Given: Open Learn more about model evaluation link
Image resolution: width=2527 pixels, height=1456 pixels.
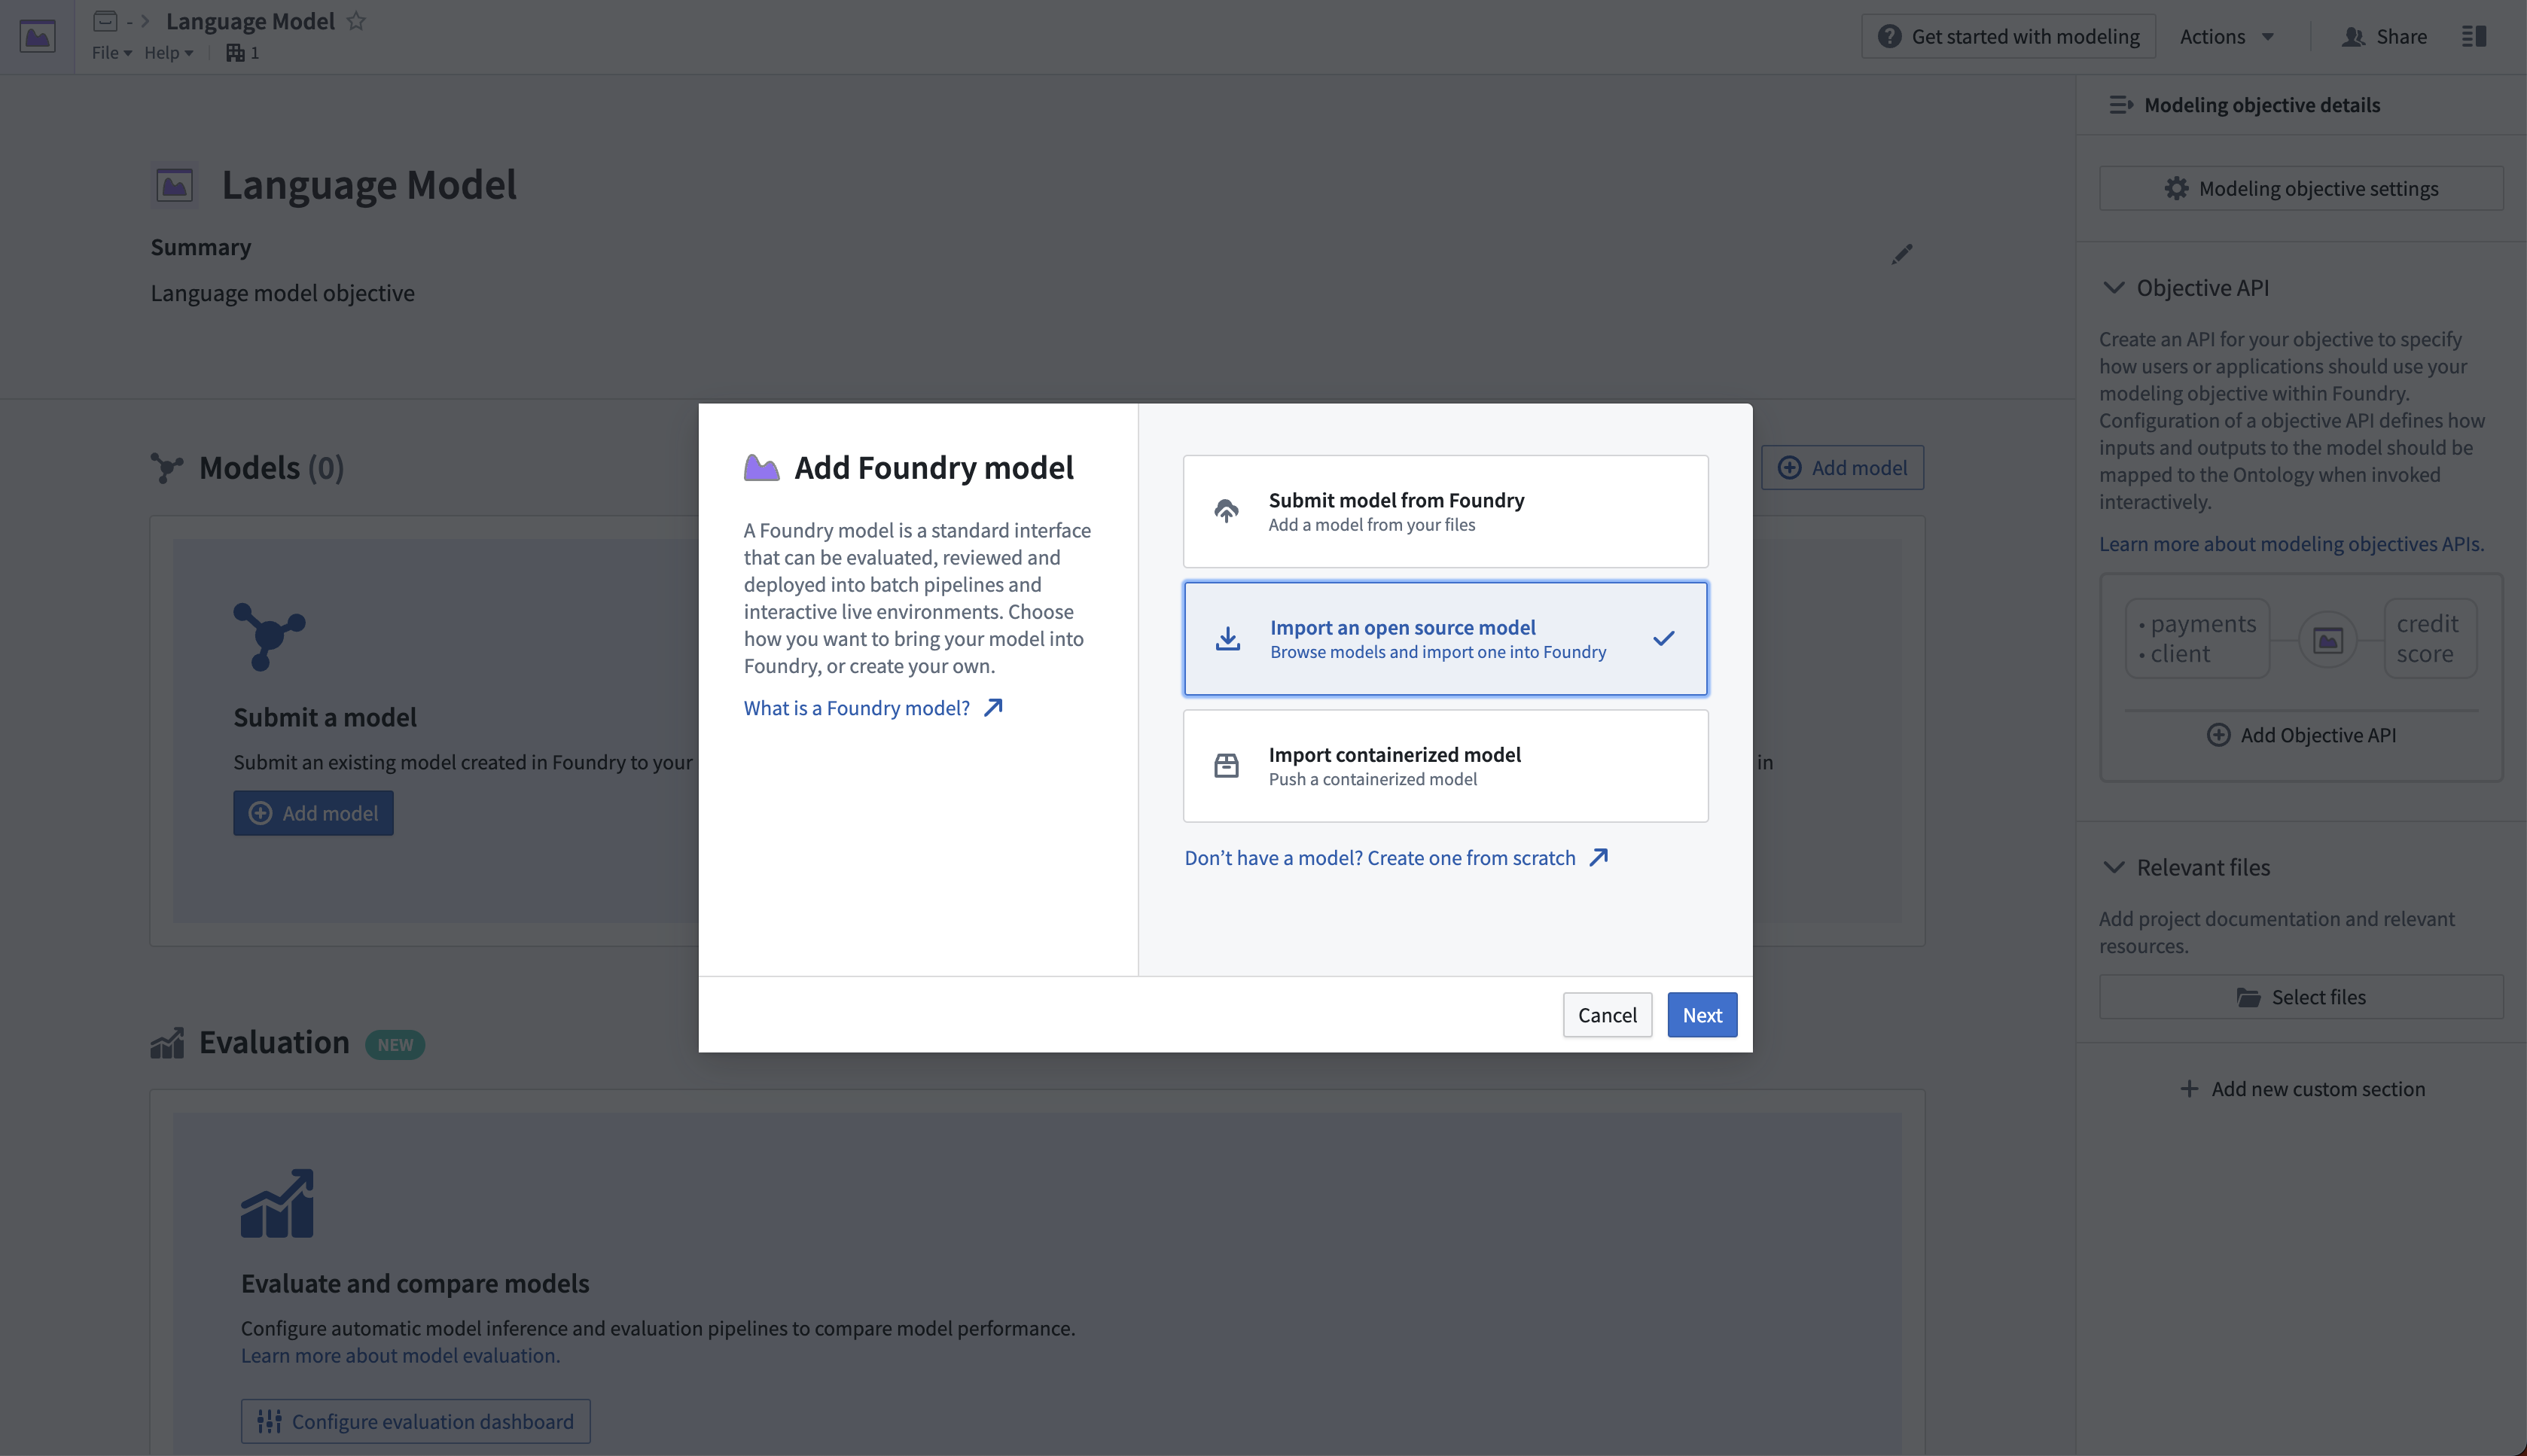Looking at the screenshot, I should tap(400, 1356).
